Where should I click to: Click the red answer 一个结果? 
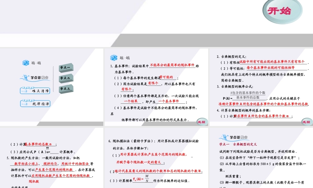131,101
